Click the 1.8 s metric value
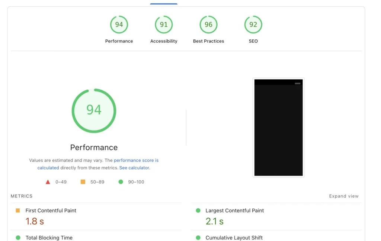The height and width of the screenshot is (241, 381). [35, 221]
